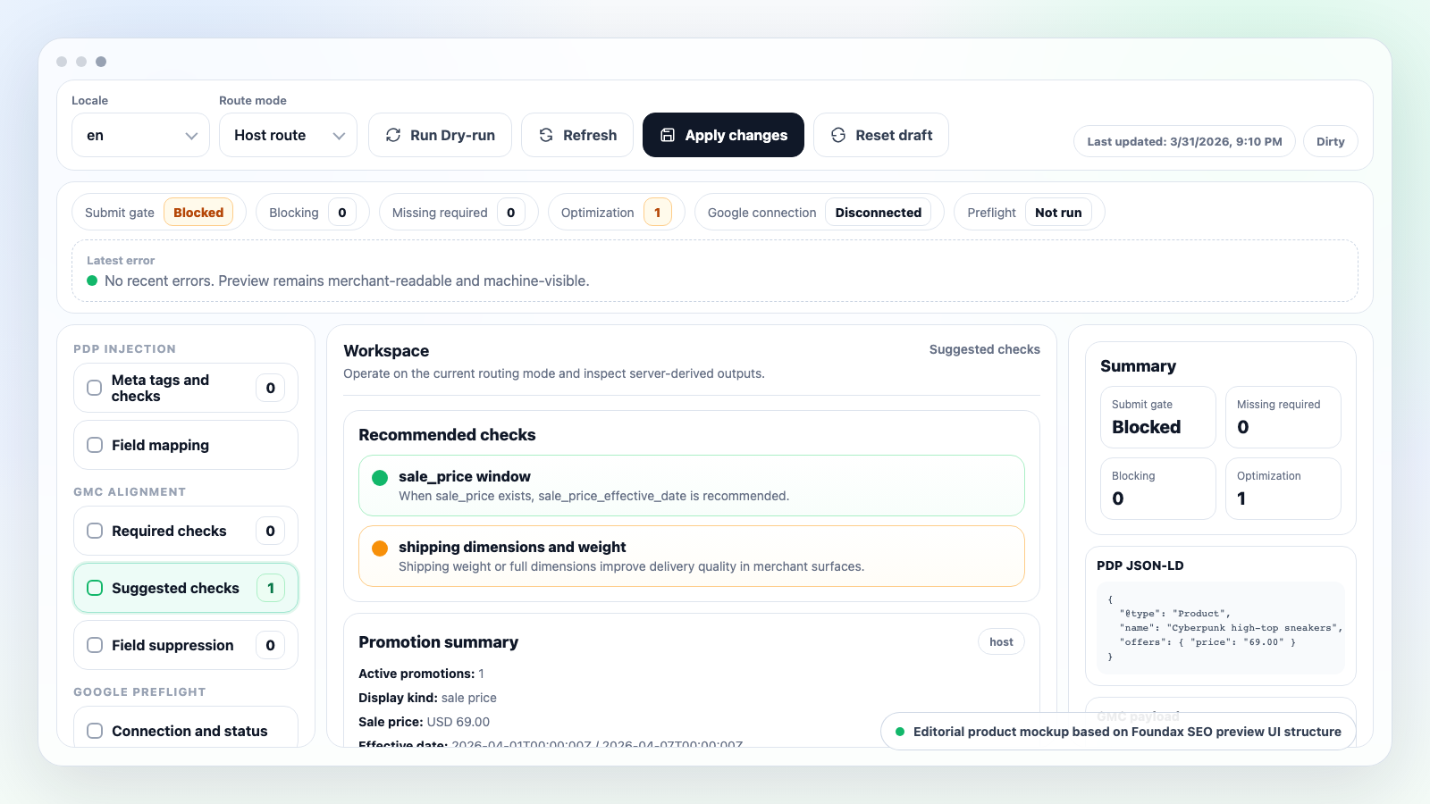The height and width of the screenshot is (804, 1430).
Task: Click green status dot beside sale_price window
Action: 380,478
